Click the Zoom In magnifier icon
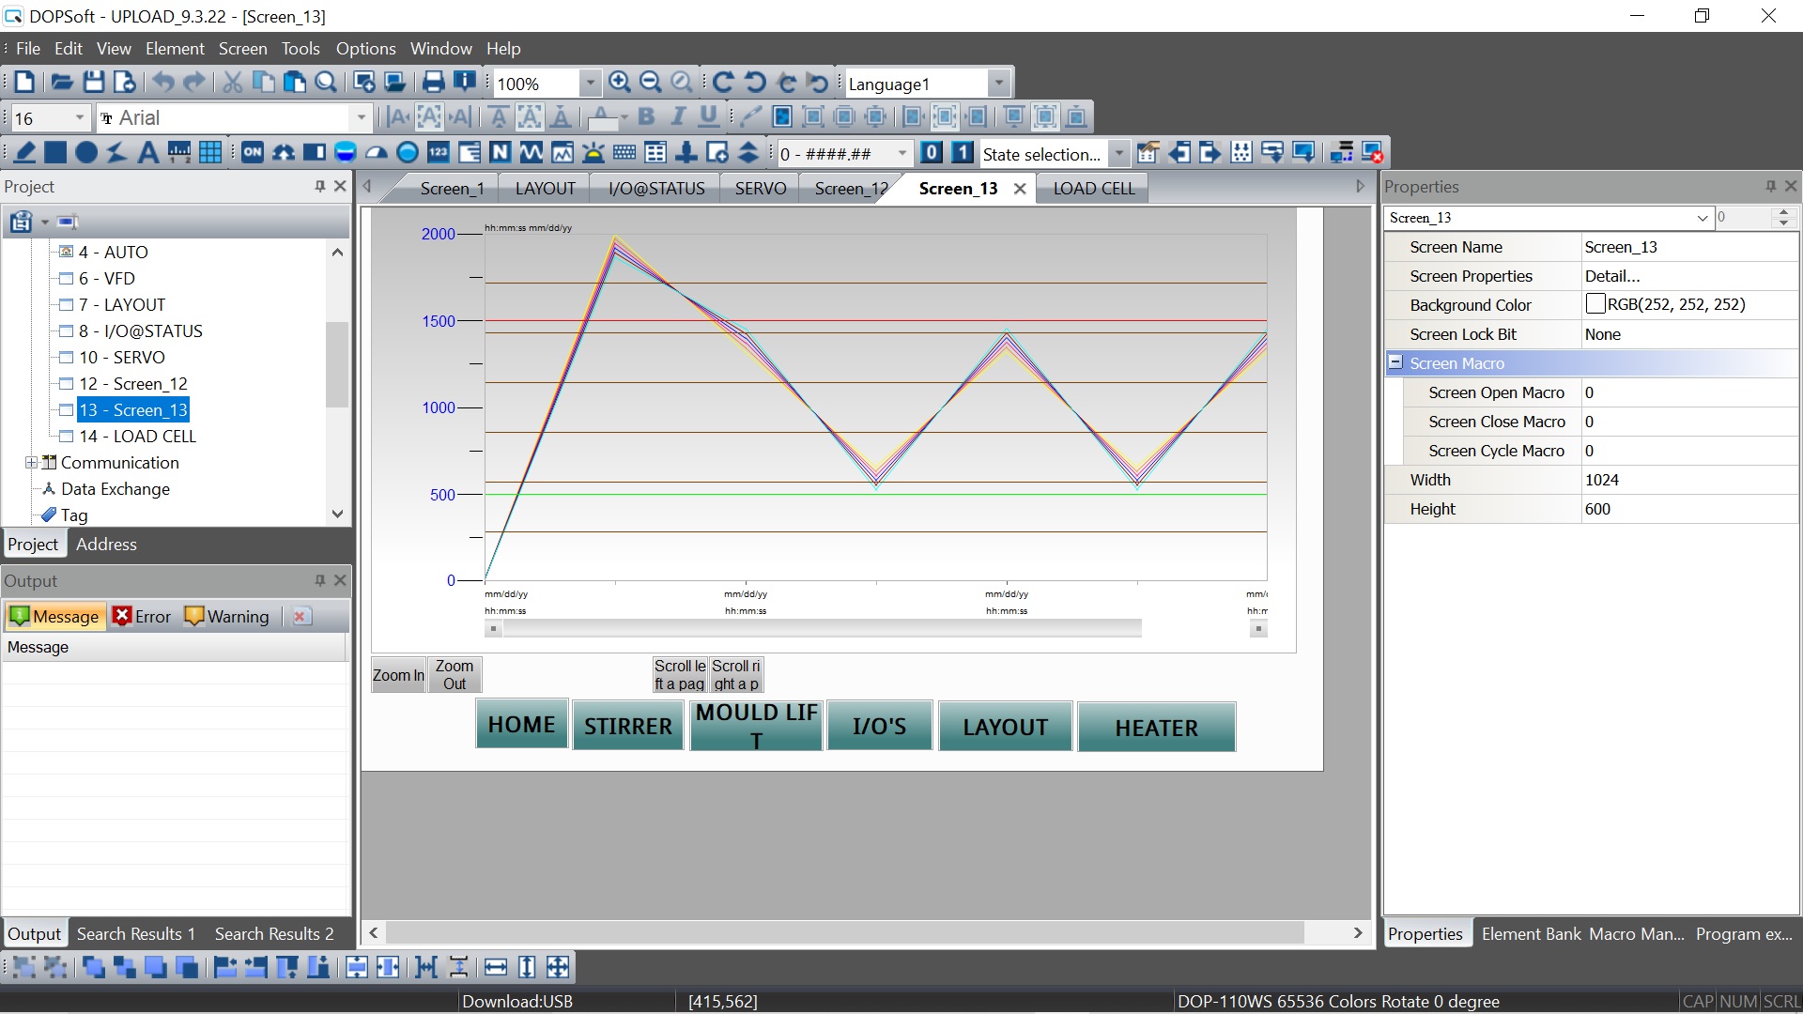This screenshot has width=1803, height=1014. pos(619,83)
